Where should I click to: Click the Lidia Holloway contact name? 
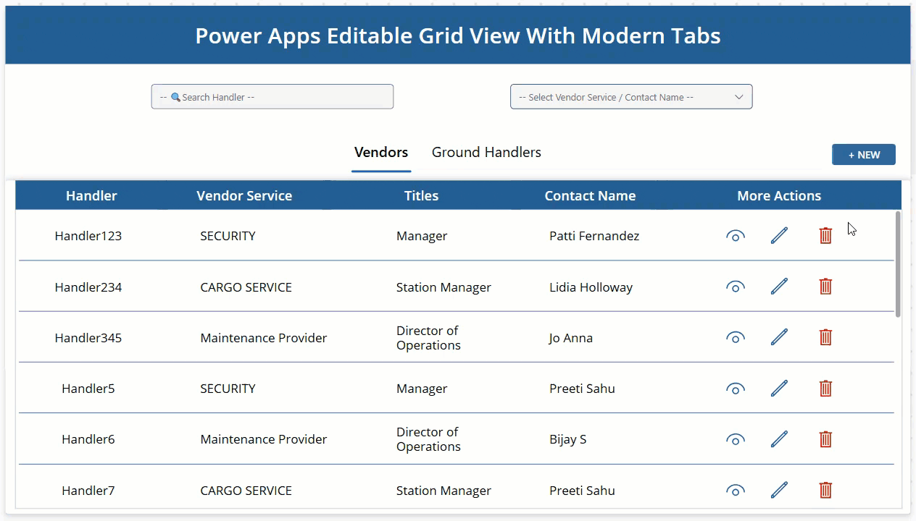coord(591,287)
